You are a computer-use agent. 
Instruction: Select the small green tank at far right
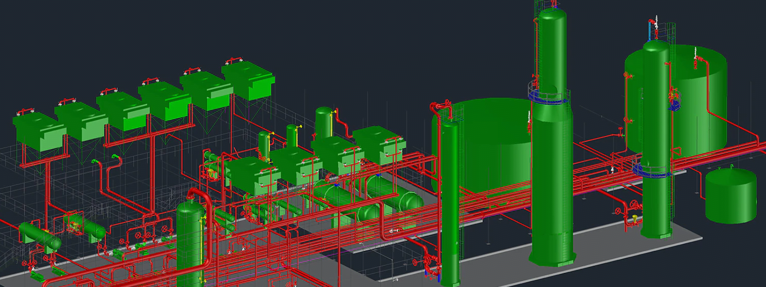click(731, 196)
